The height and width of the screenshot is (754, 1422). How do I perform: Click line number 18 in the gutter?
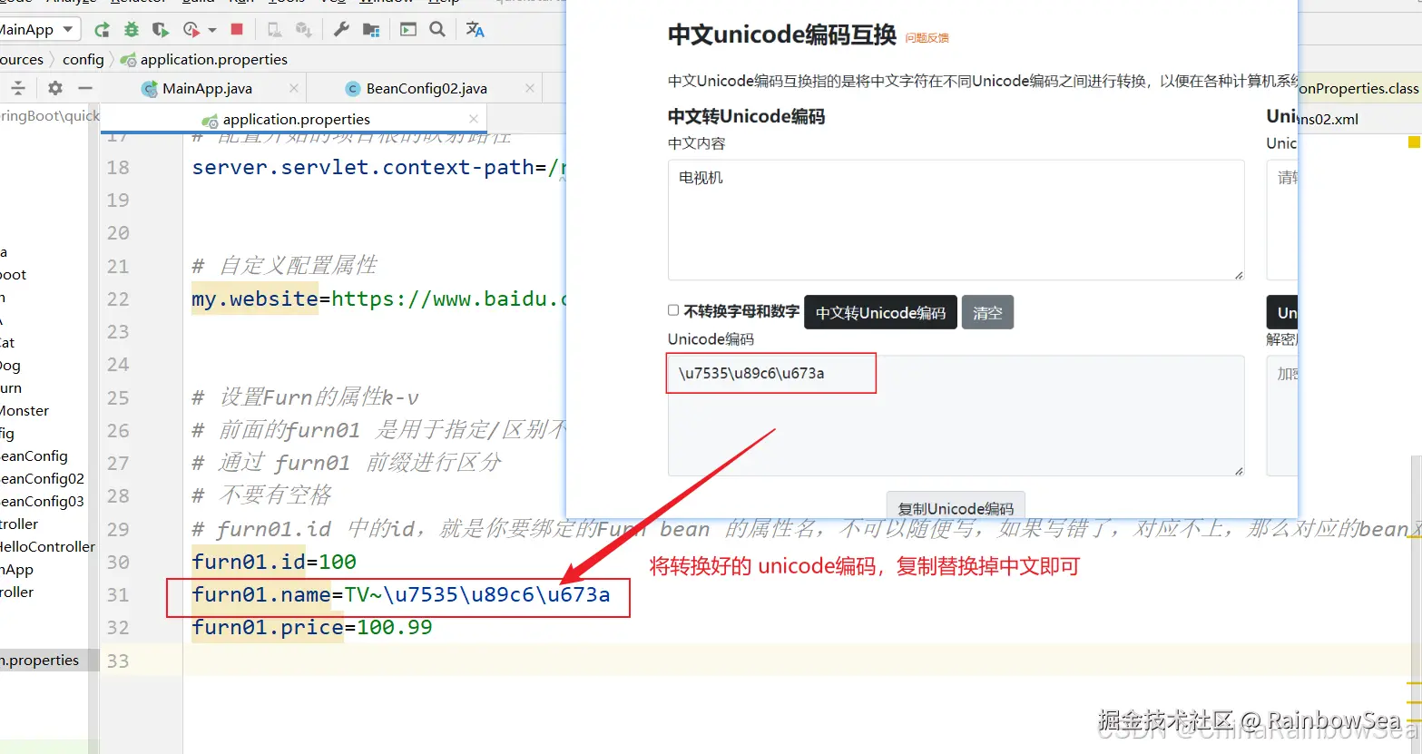tap(118, 167)
